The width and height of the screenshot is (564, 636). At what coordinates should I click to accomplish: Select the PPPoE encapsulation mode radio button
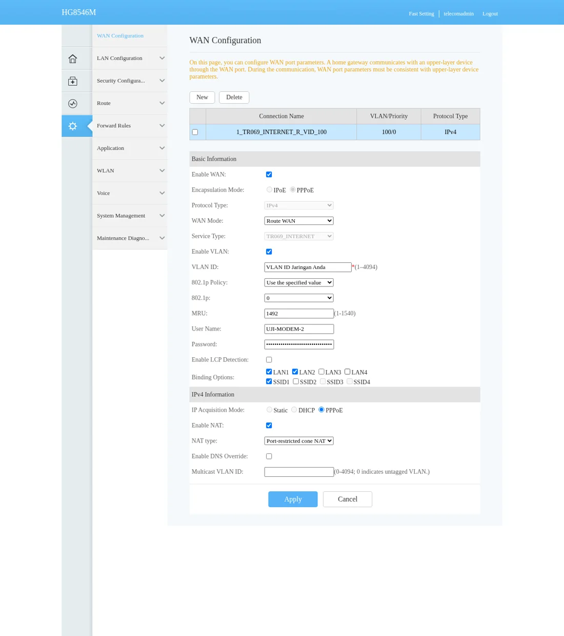[x=293, y=190]
